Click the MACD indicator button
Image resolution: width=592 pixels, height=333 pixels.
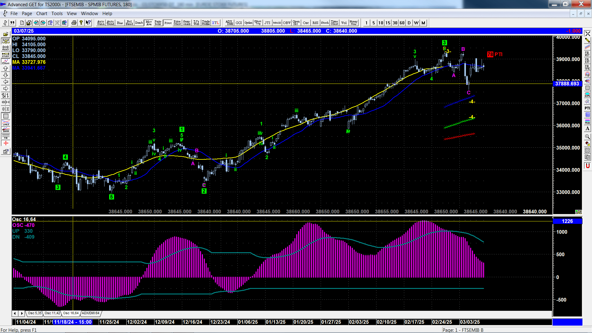277,23
